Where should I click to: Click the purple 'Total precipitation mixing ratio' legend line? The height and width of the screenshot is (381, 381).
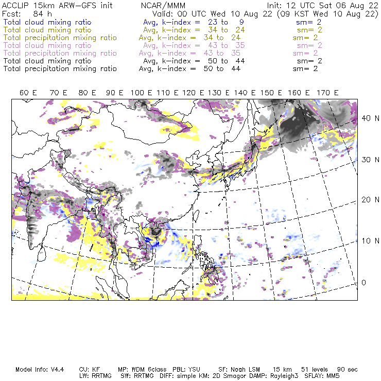60,53
